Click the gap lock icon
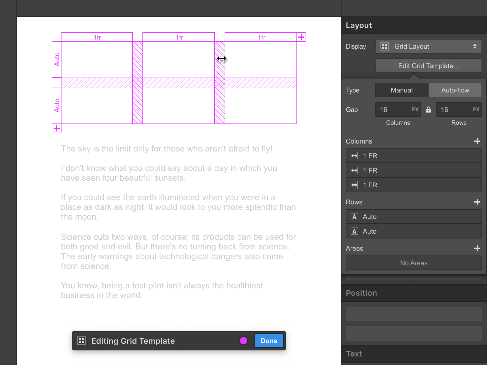The height and width of the screenshot is (365, 487). (429, 109)
